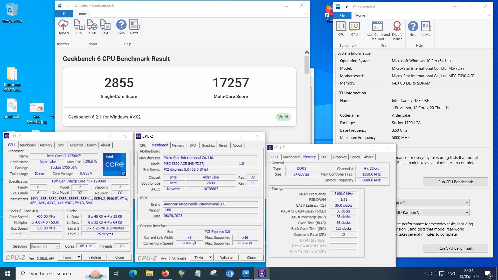Select the Core Speed value 400.00 MHz
Viewport: 498px width, 280px height.
click(x=46, y=216)
